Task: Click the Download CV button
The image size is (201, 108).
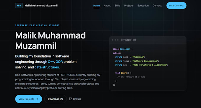Action: [55, 99]
